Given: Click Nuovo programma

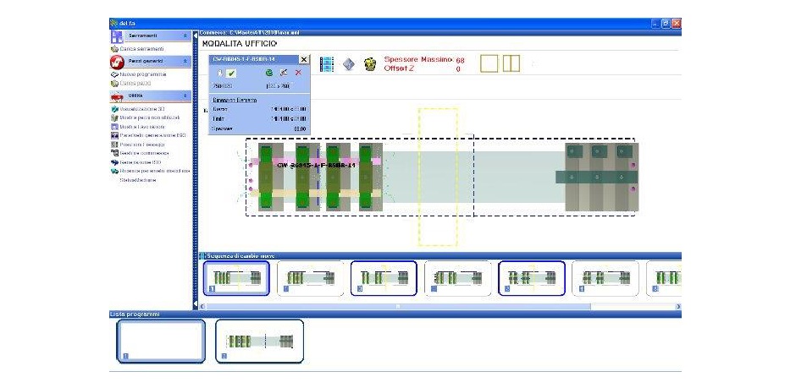Looking at the screenshot, I should [x=142, y=74].
